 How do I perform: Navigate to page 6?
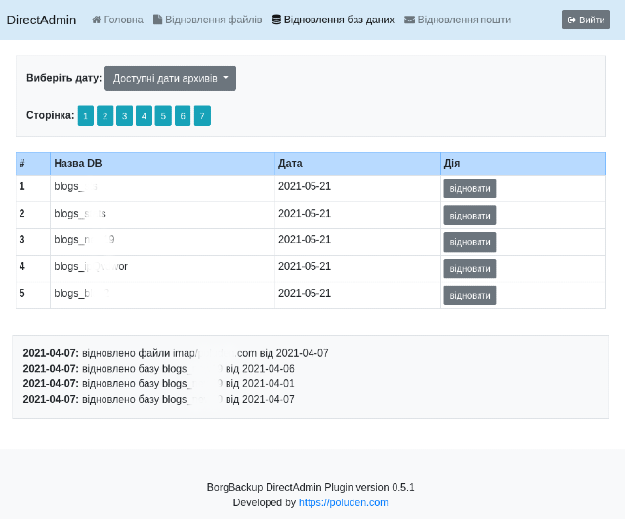(x=183, y=116)
